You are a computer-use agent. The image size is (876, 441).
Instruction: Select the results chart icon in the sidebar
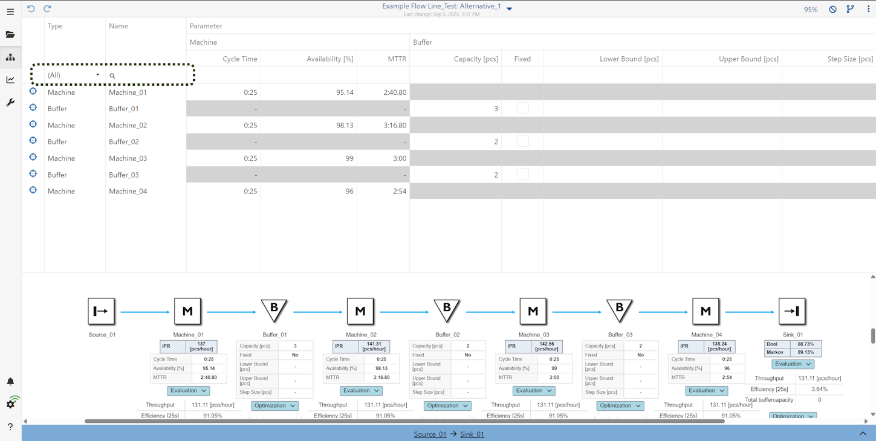10,79
